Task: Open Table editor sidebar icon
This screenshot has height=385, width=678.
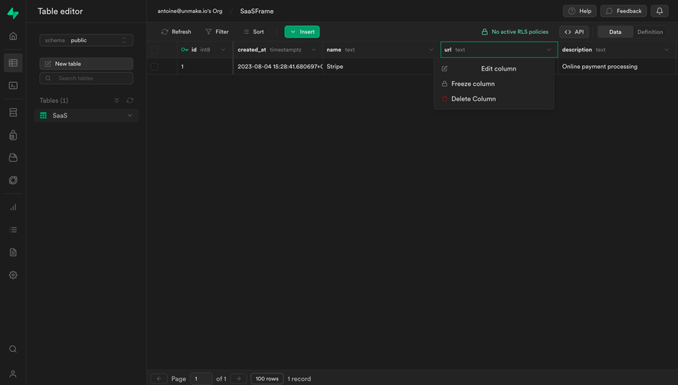Action: 13,63
